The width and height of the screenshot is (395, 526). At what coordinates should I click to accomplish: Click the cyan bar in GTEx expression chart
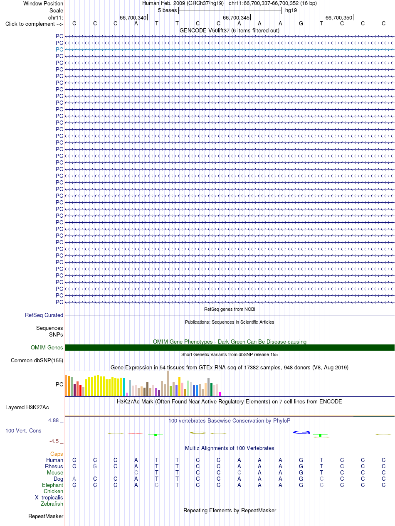click(x=124, y=387)
